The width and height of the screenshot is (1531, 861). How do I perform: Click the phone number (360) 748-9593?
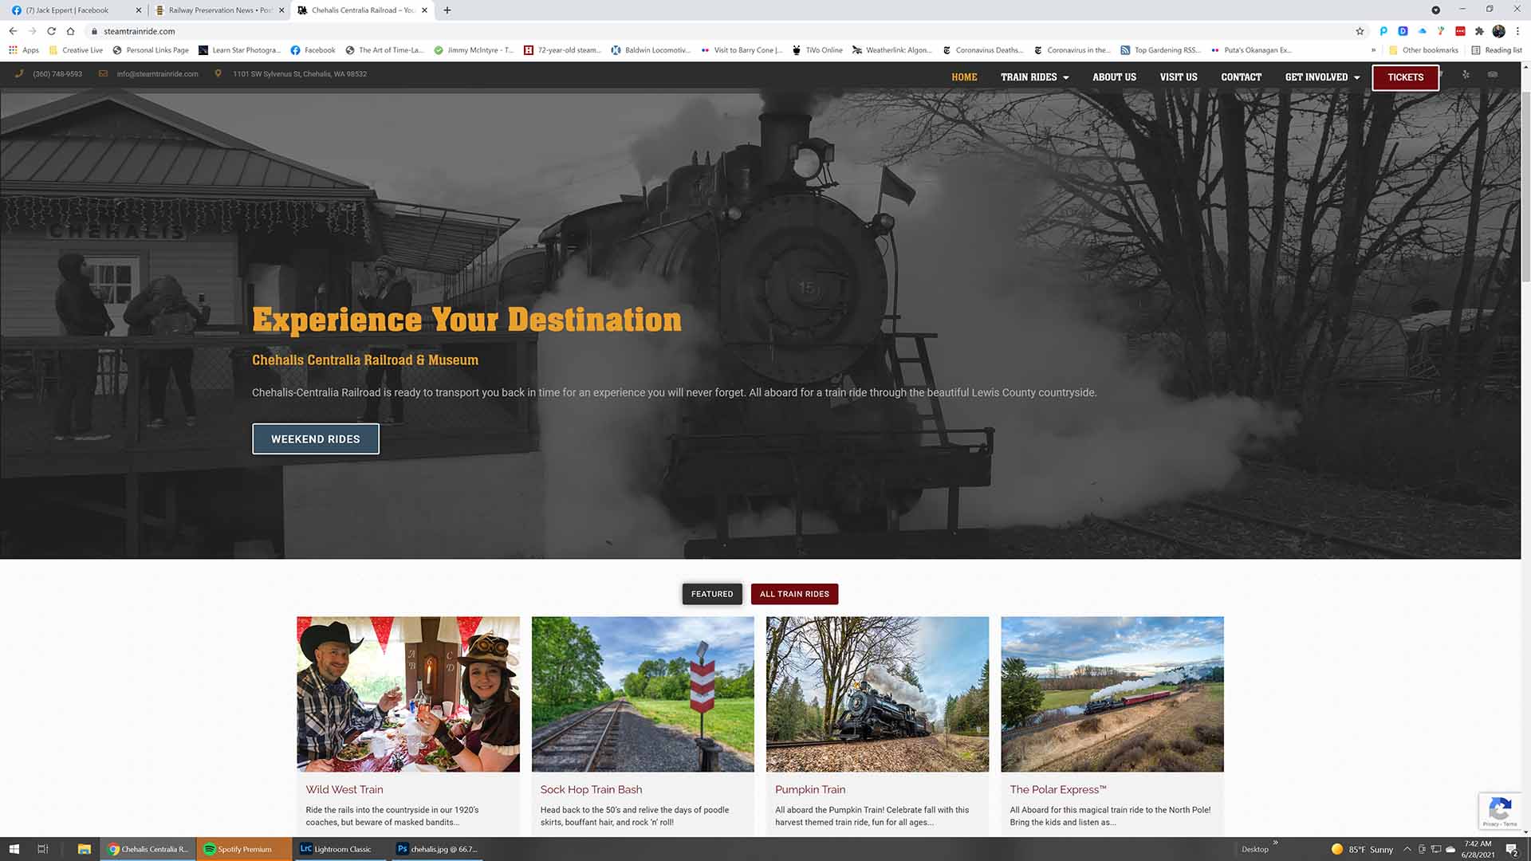pos(57,74)
